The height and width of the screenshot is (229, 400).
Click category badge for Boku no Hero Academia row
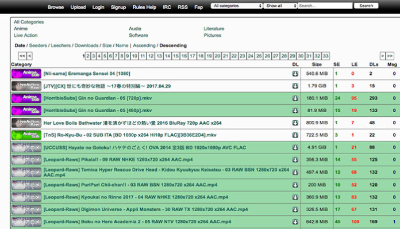click(26, 222)
